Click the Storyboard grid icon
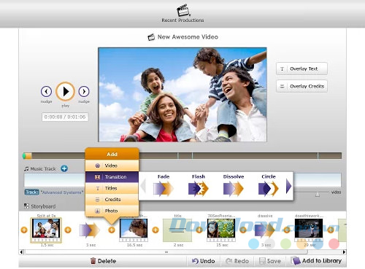Image resolution: width=365 pixels, height=269 pixels. 26,206
